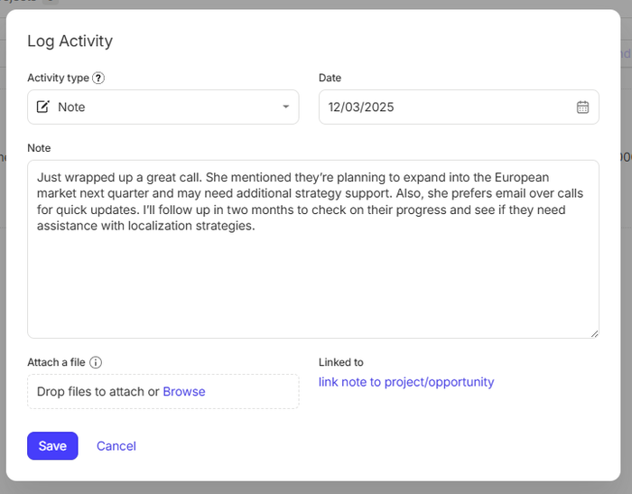Click the text area resize handle corner
This screenshot has height=494, width=632.
594,333
